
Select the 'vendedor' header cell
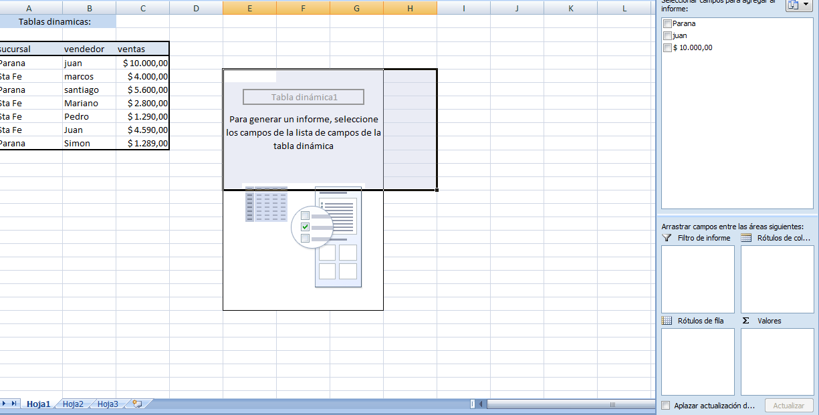click(89, 49)
